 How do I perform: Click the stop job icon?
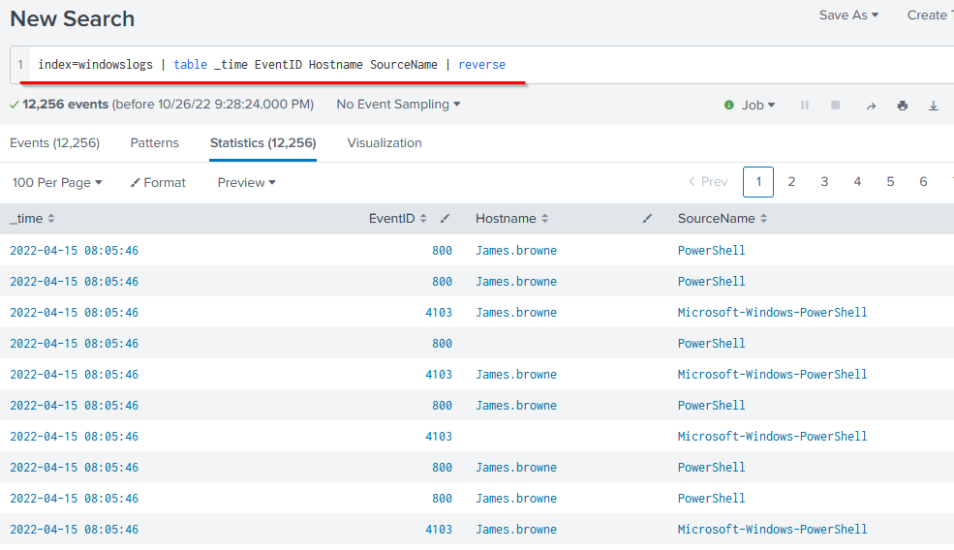point(835,106)
